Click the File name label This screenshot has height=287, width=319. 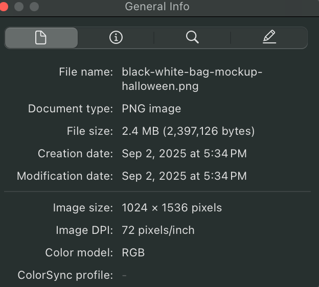[86, 72]
